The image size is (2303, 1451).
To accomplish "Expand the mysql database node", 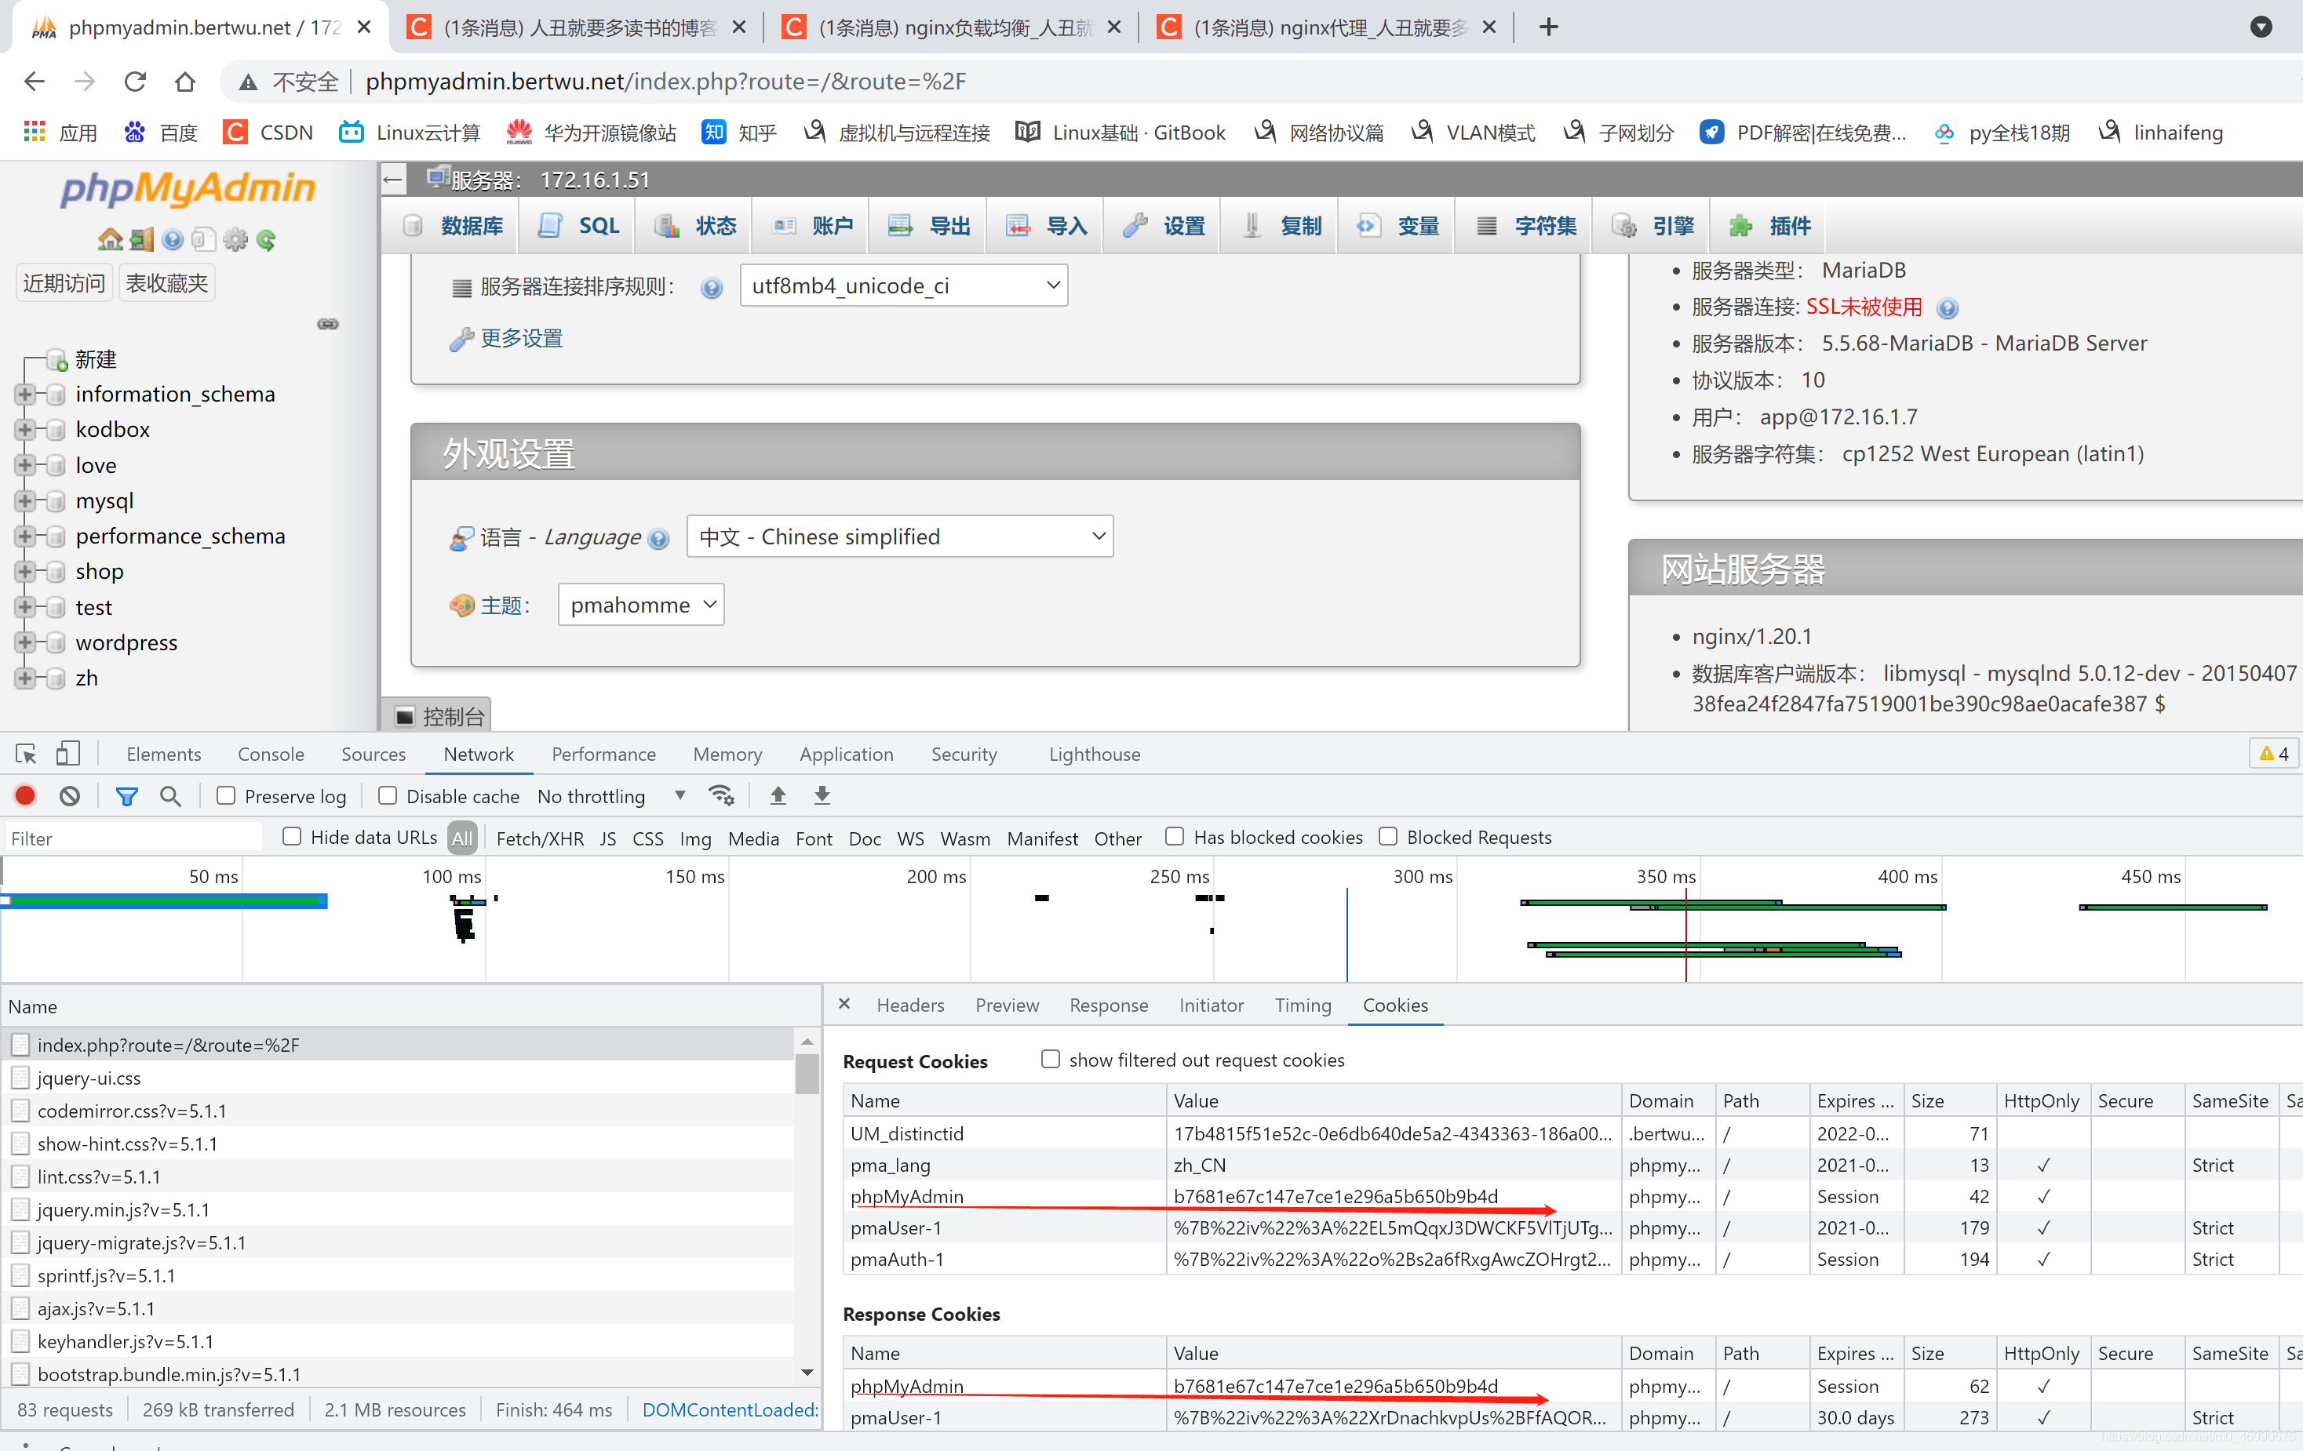I will (x=26, y=501).
